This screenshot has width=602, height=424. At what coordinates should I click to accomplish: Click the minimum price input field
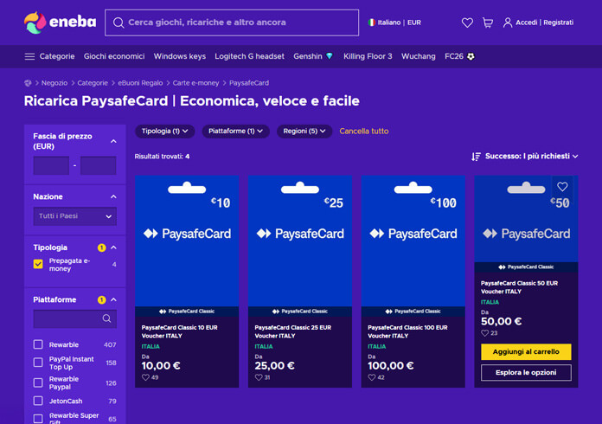[x=51, y=165]
